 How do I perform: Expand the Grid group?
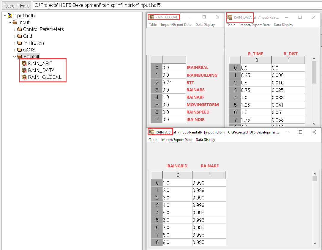[14, 36]
